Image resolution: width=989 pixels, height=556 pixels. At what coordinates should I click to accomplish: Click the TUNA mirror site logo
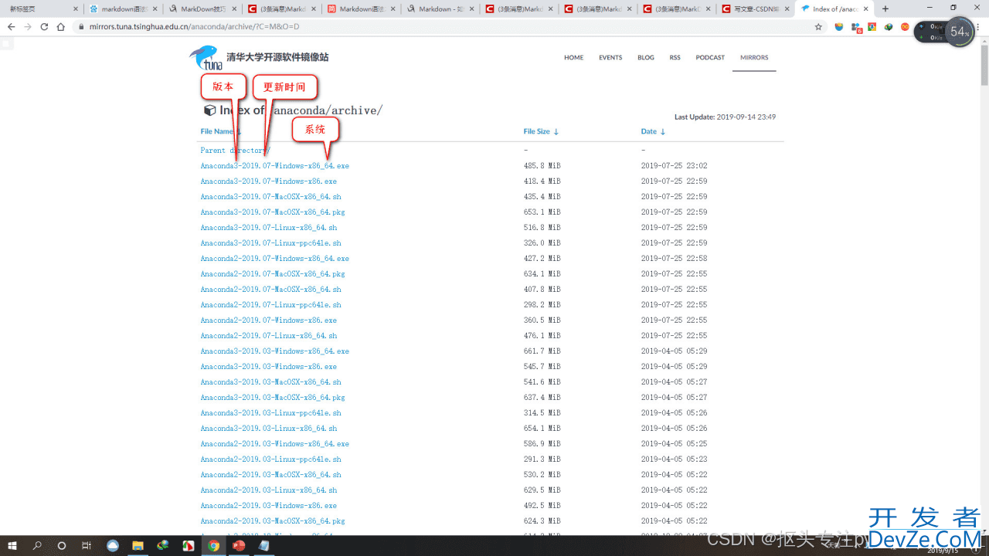pyautogui.click(x=260, y=58)
